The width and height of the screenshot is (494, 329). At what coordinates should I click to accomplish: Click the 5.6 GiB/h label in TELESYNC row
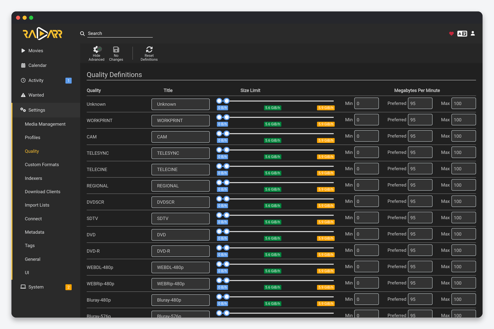pyautogui.click(x=273, y=157)
